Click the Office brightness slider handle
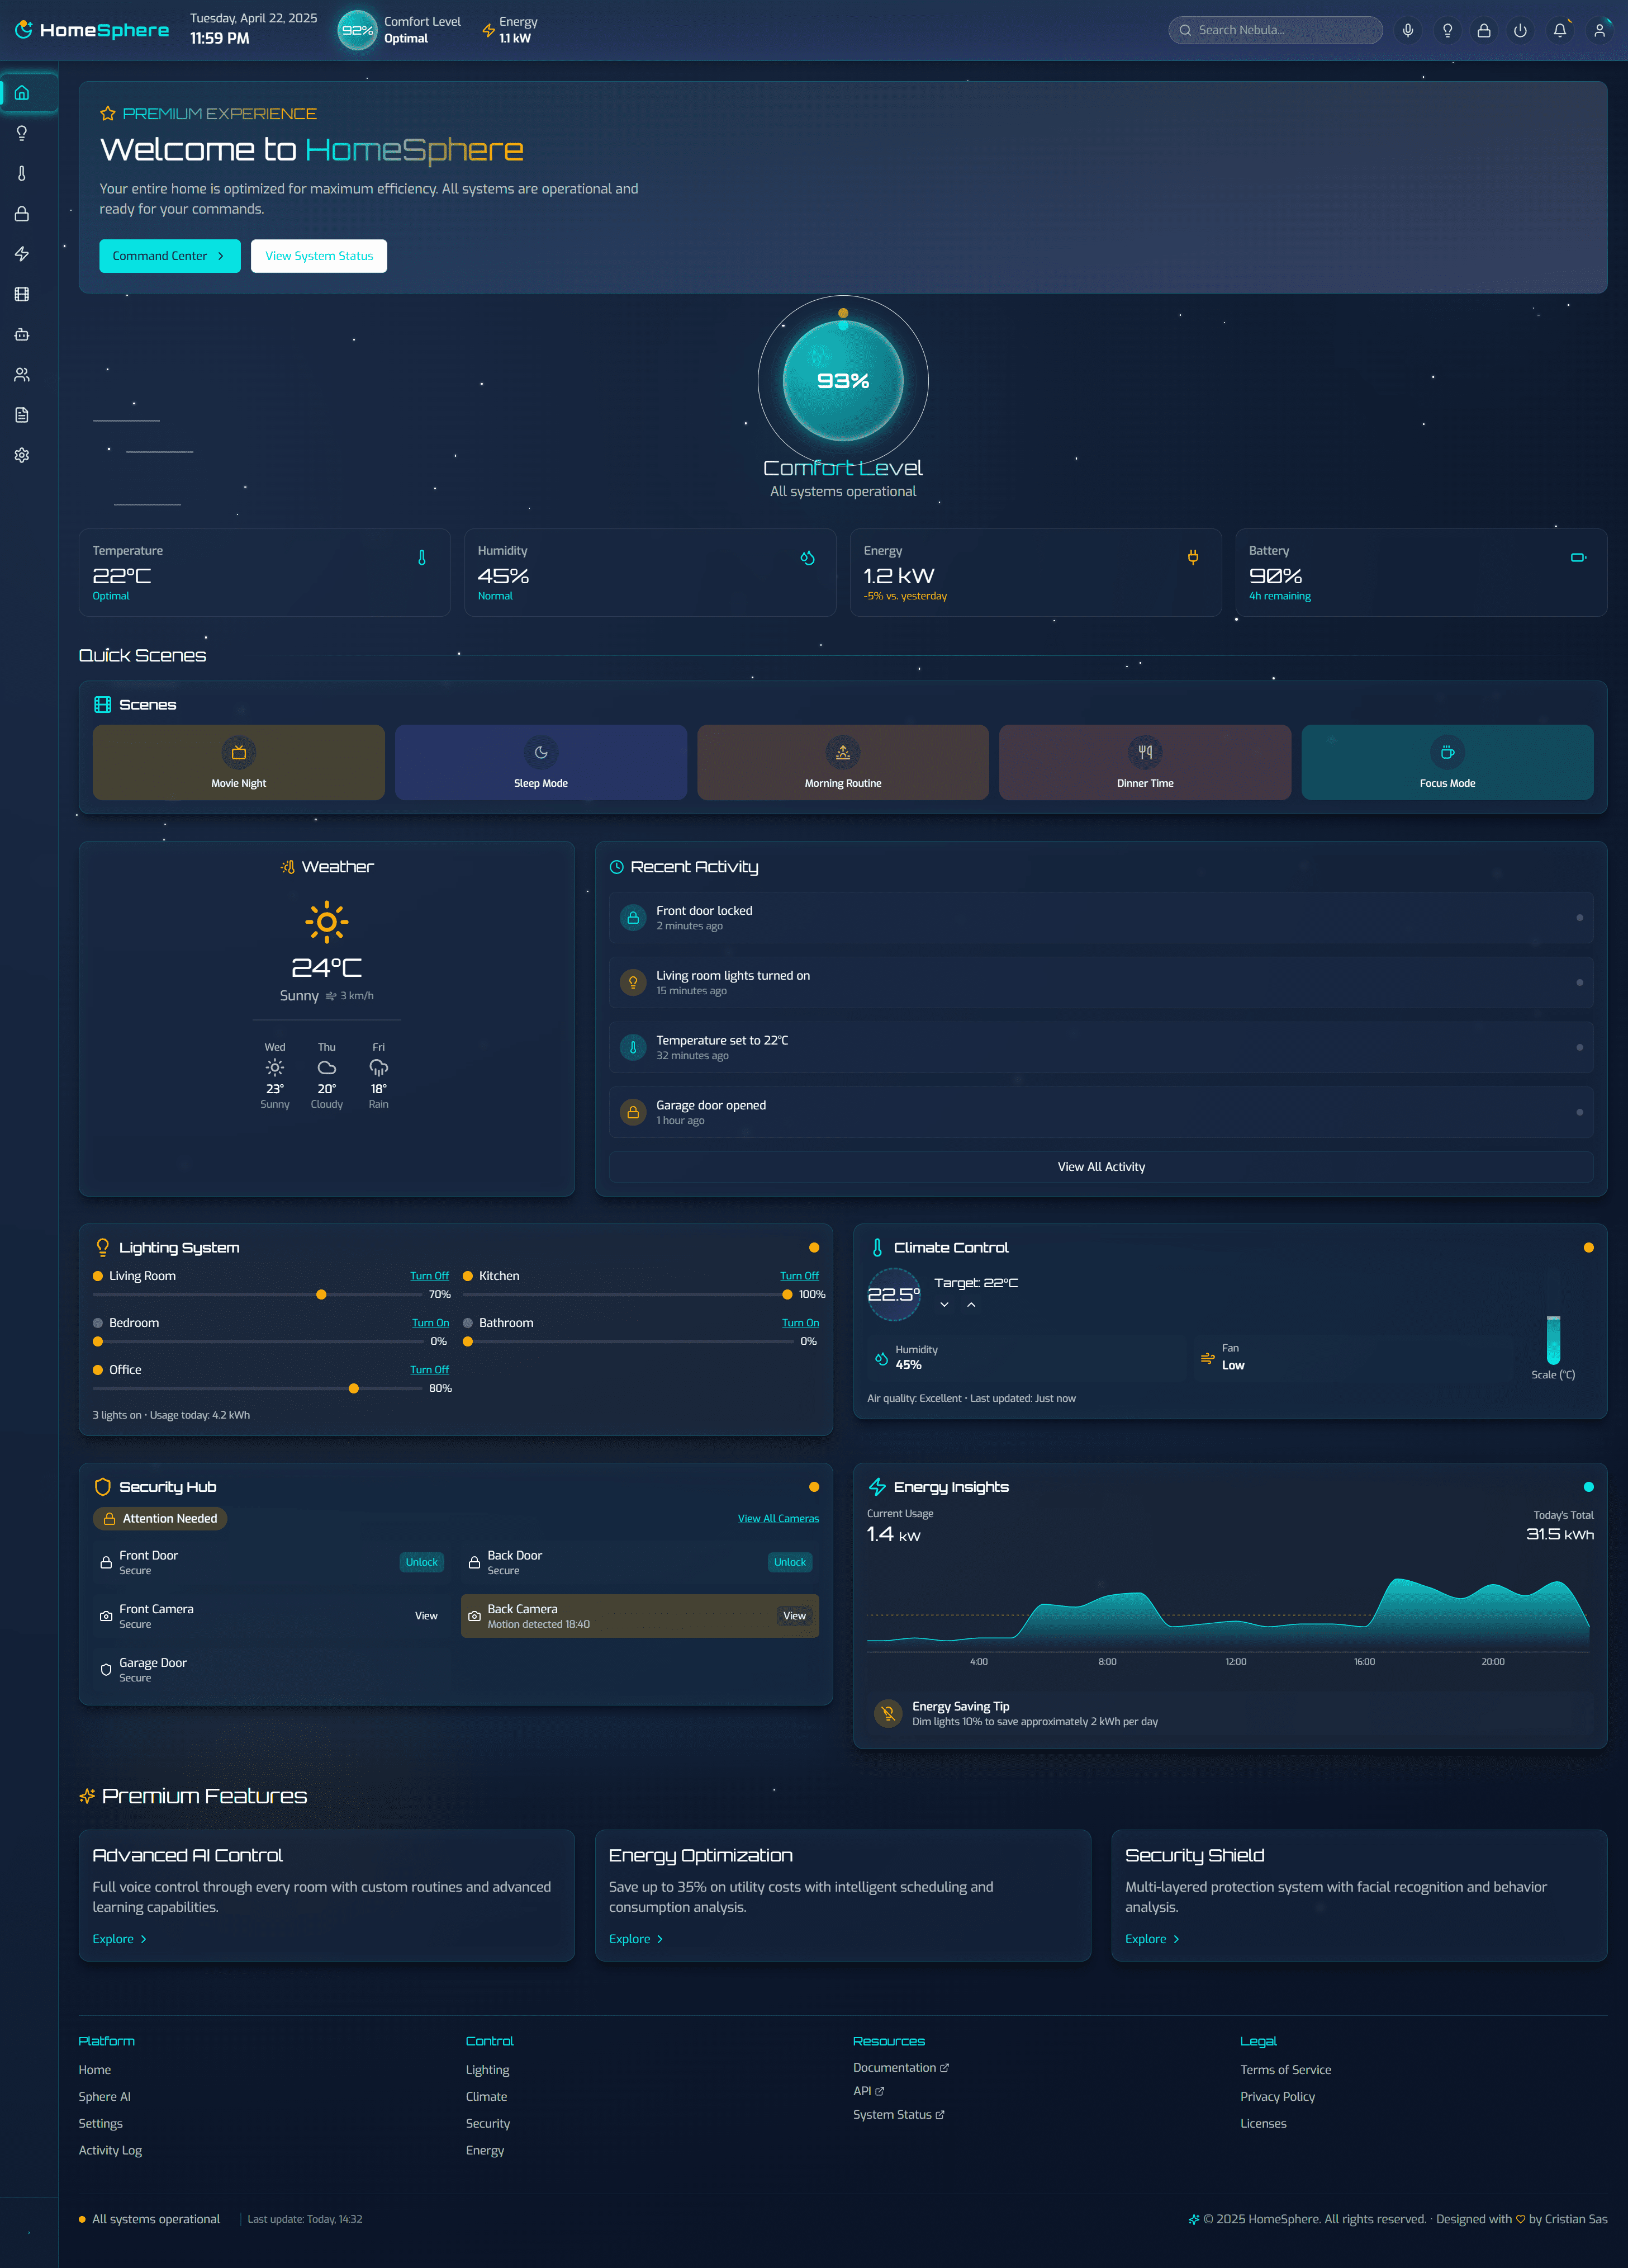This screenshot has width=1628, height=2268. point(354,1389)
